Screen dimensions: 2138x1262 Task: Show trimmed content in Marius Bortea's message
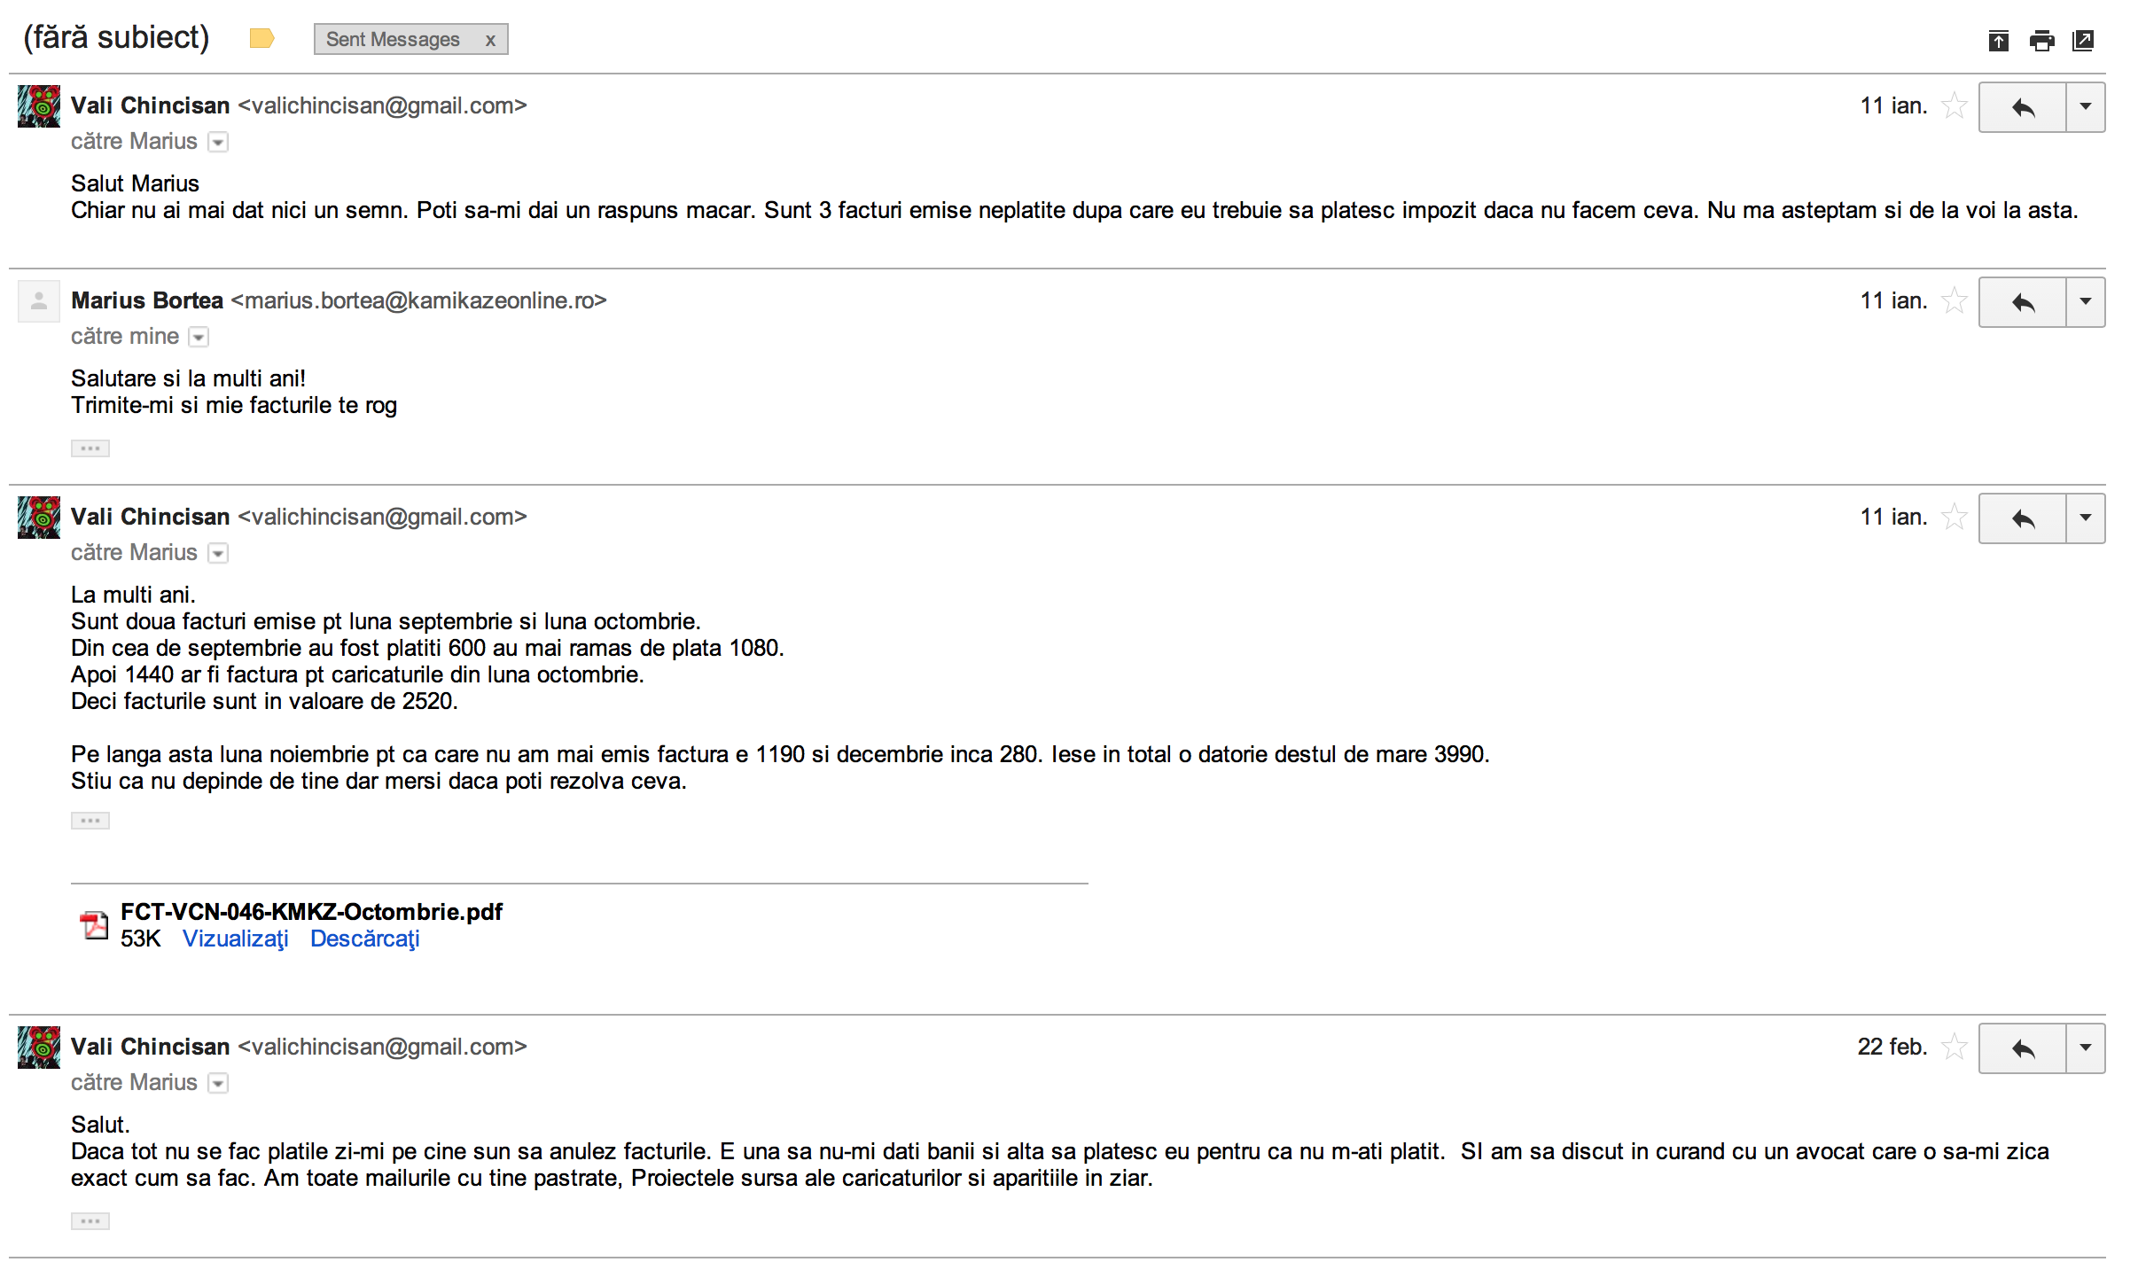(x=90, y=448)
